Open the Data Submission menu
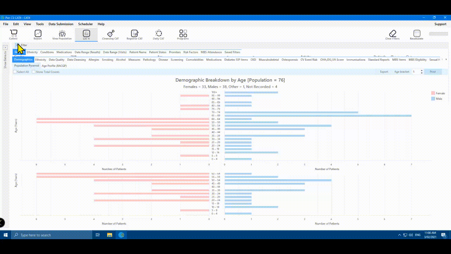This screenshot has width=451, height=254. click(x=61, y=24)
